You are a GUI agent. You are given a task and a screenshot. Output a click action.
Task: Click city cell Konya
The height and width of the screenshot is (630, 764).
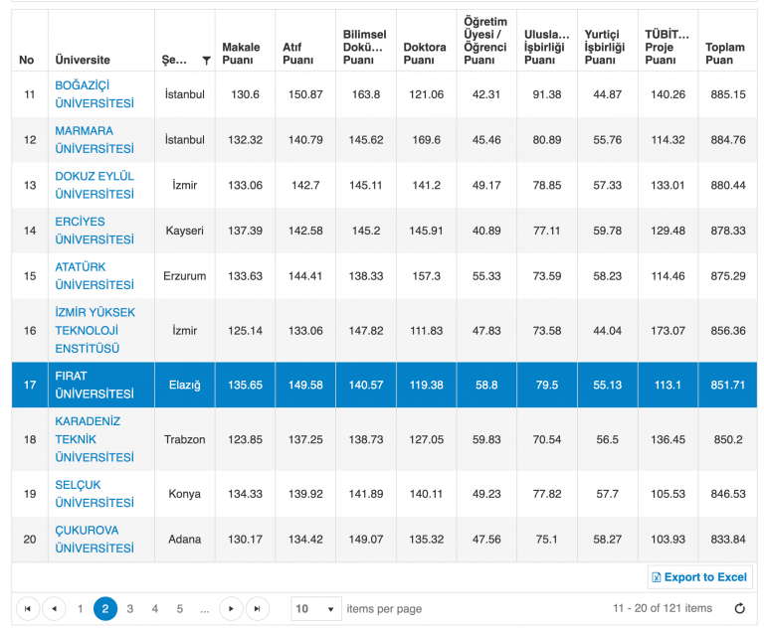pos(185,494)
